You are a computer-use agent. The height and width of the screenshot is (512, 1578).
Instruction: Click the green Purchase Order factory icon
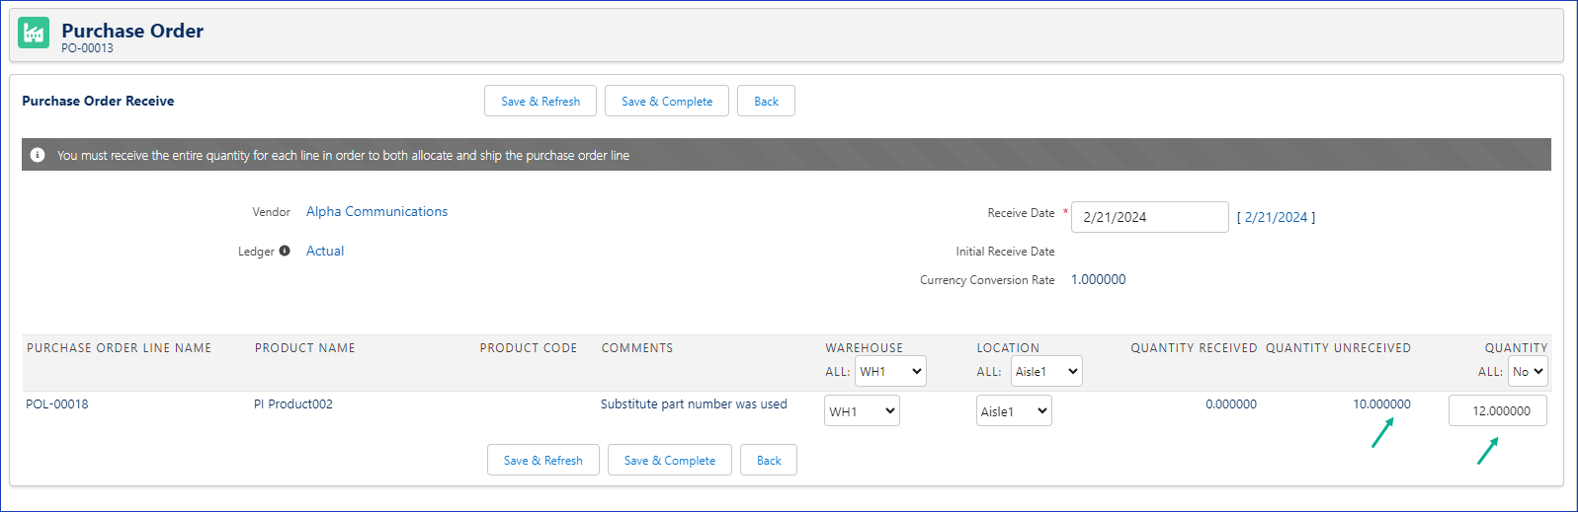34,33
